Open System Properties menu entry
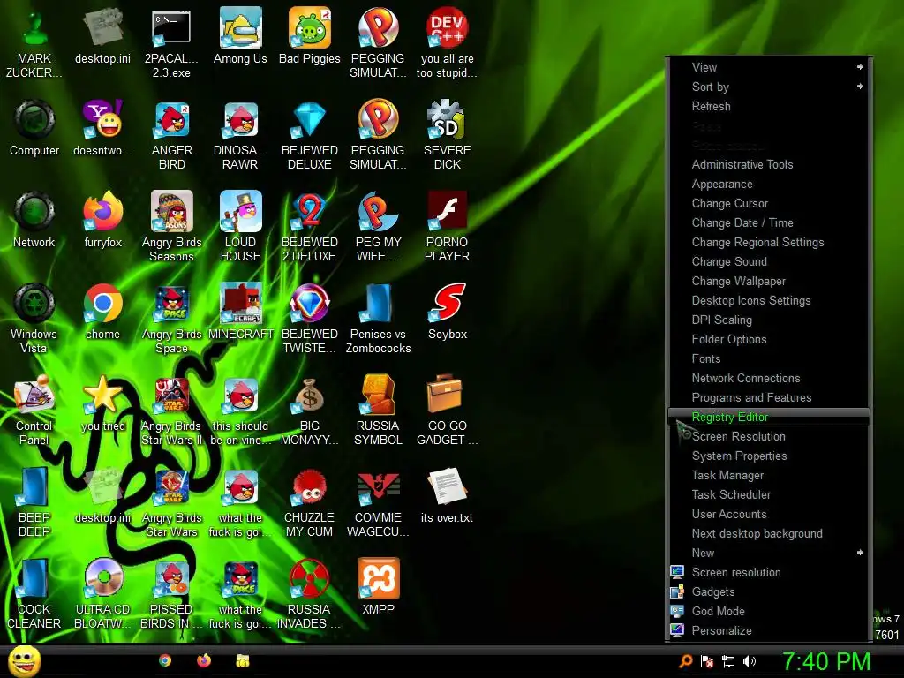This screenshot has height=678, width=904. pos(769,456)
